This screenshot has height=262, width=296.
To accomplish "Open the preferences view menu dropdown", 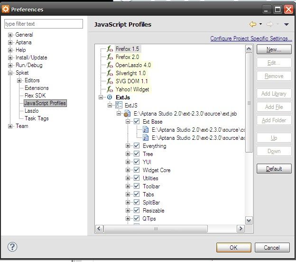I will (286, 24).
